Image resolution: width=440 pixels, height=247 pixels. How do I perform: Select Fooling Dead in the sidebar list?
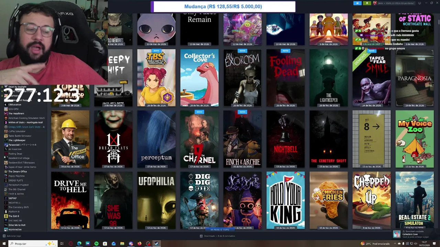15,154
